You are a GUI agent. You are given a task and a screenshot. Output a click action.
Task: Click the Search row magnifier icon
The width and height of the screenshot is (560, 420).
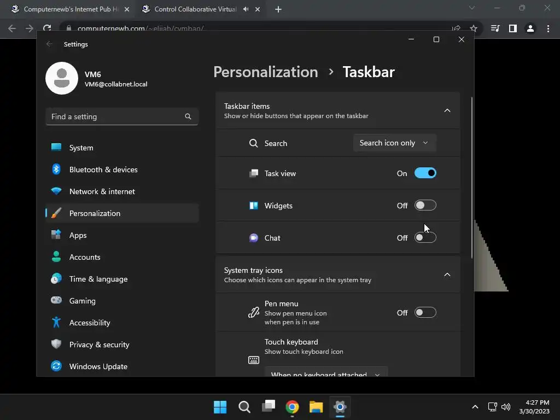point(254,143)
